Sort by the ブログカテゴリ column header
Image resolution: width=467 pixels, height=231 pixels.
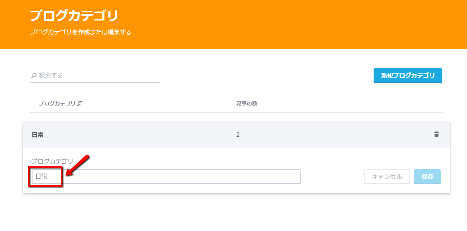click(57, 104)
